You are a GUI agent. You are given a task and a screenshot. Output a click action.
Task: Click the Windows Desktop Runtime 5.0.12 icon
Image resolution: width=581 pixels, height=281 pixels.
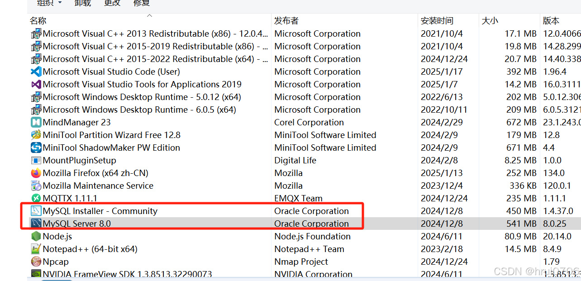click(36, 97)
